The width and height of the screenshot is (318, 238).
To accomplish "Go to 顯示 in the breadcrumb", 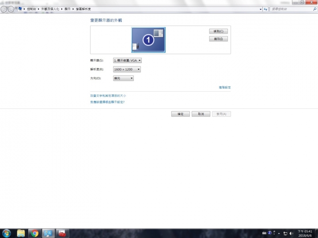I will (68, 9).
